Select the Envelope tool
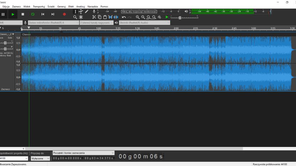This screenshot has height=166, width=296. pos(81,12)
